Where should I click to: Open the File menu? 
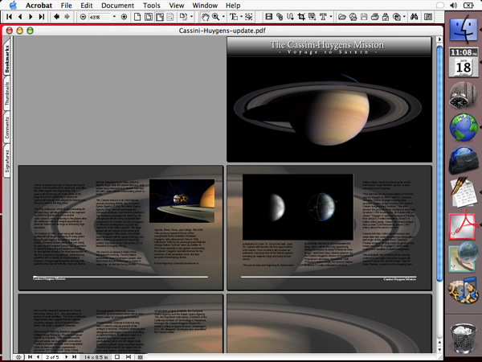[x=66, y=6]
